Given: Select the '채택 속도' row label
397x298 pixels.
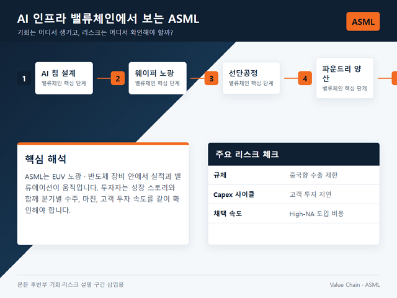Looking at the screenshot, I should coord(228,214).
